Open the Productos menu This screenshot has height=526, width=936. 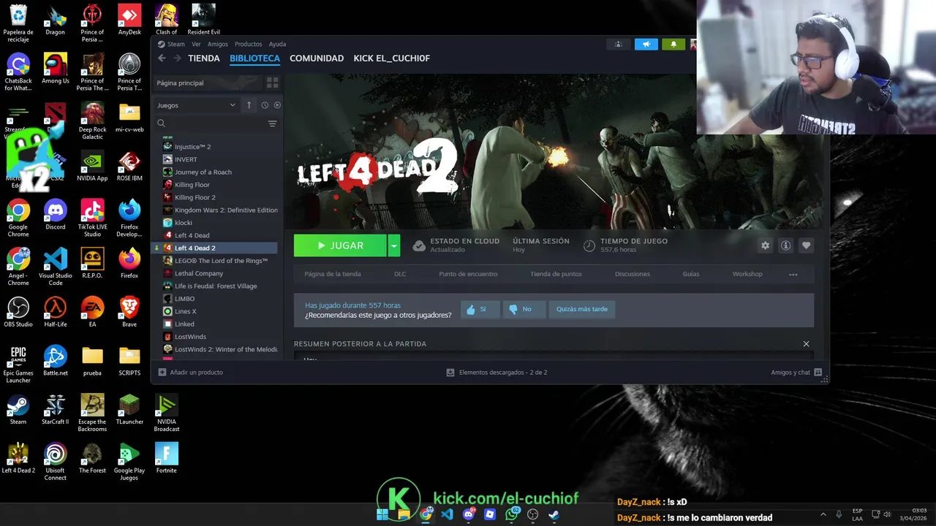[249, 44]
